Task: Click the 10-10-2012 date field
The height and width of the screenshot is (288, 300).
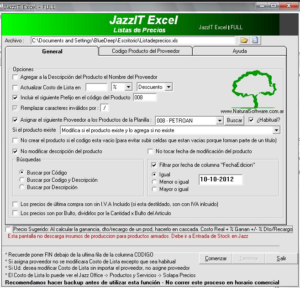Action: [x=221, y=180]
